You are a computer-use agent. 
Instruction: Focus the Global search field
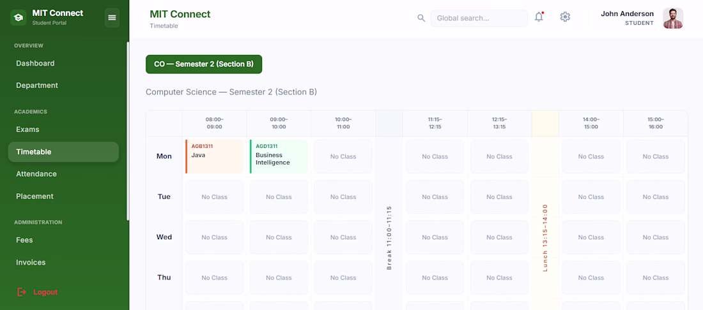click(x=479, y=18)
